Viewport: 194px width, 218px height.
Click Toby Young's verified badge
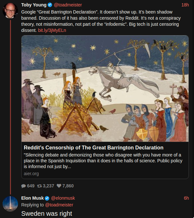pos(50,5)
